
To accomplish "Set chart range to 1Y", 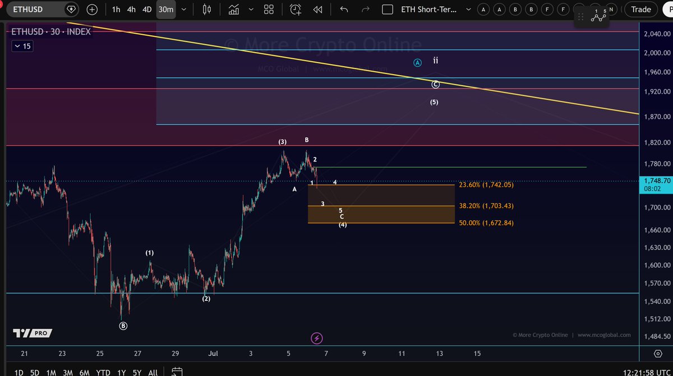I will [x=121, y=372].
